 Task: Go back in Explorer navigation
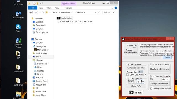[31, 12]
